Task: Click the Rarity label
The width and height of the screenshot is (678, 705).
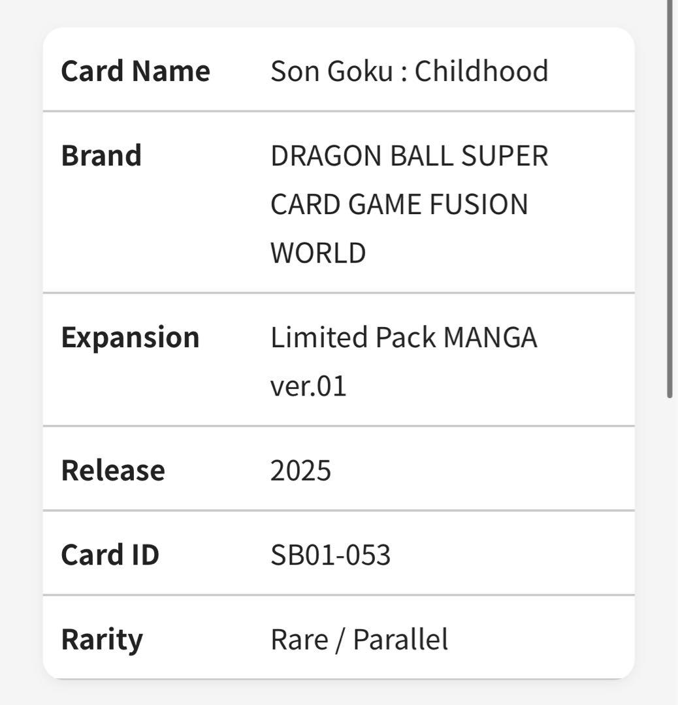Action: pyautogui.click(x=101, y=639)
